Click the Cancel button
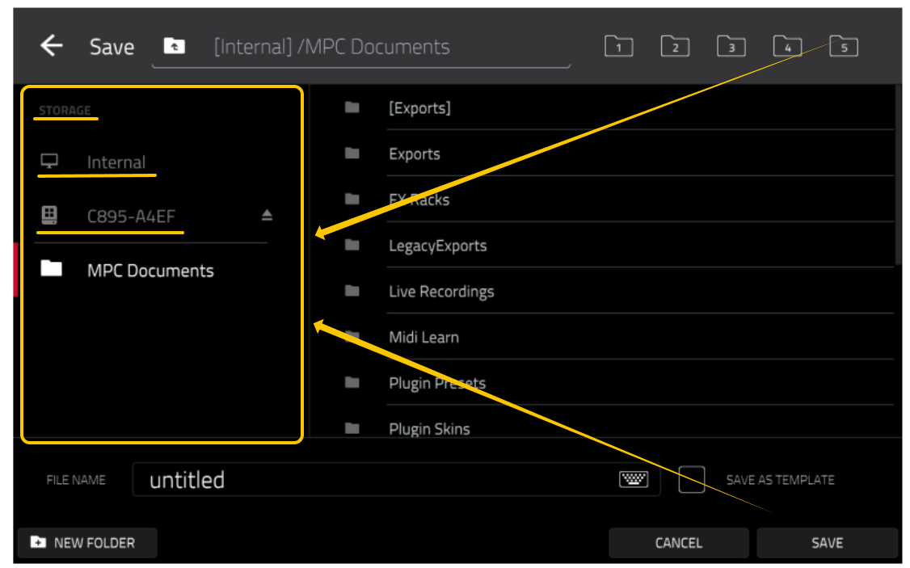910x568 pixels. (x=678, y=542)
